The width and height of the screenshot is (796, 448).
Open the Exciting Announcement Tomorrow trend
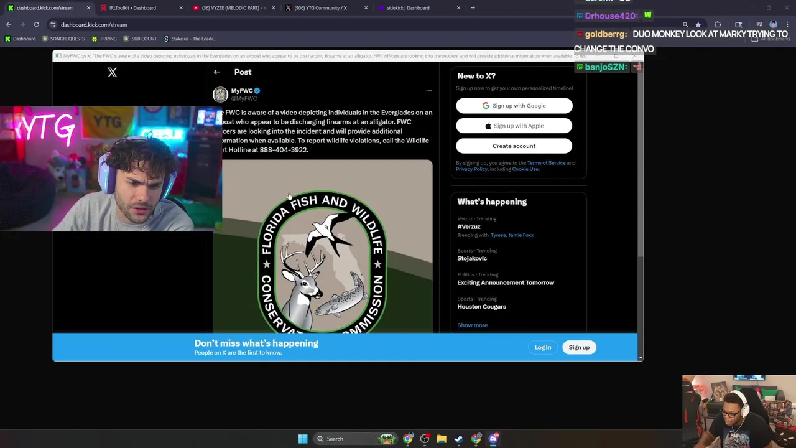tap(506, 282)
